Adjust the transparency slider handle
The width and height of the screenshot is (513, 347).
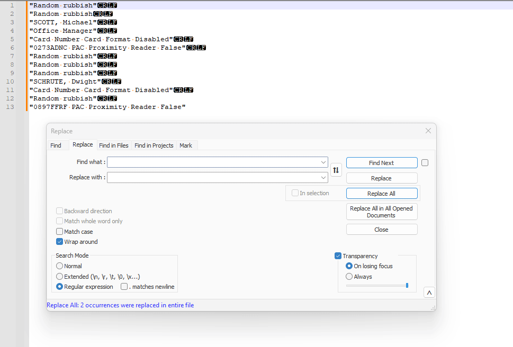click(x=407, y=286)
